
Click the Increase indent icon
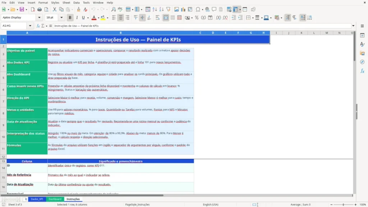[x=234, y=18]
